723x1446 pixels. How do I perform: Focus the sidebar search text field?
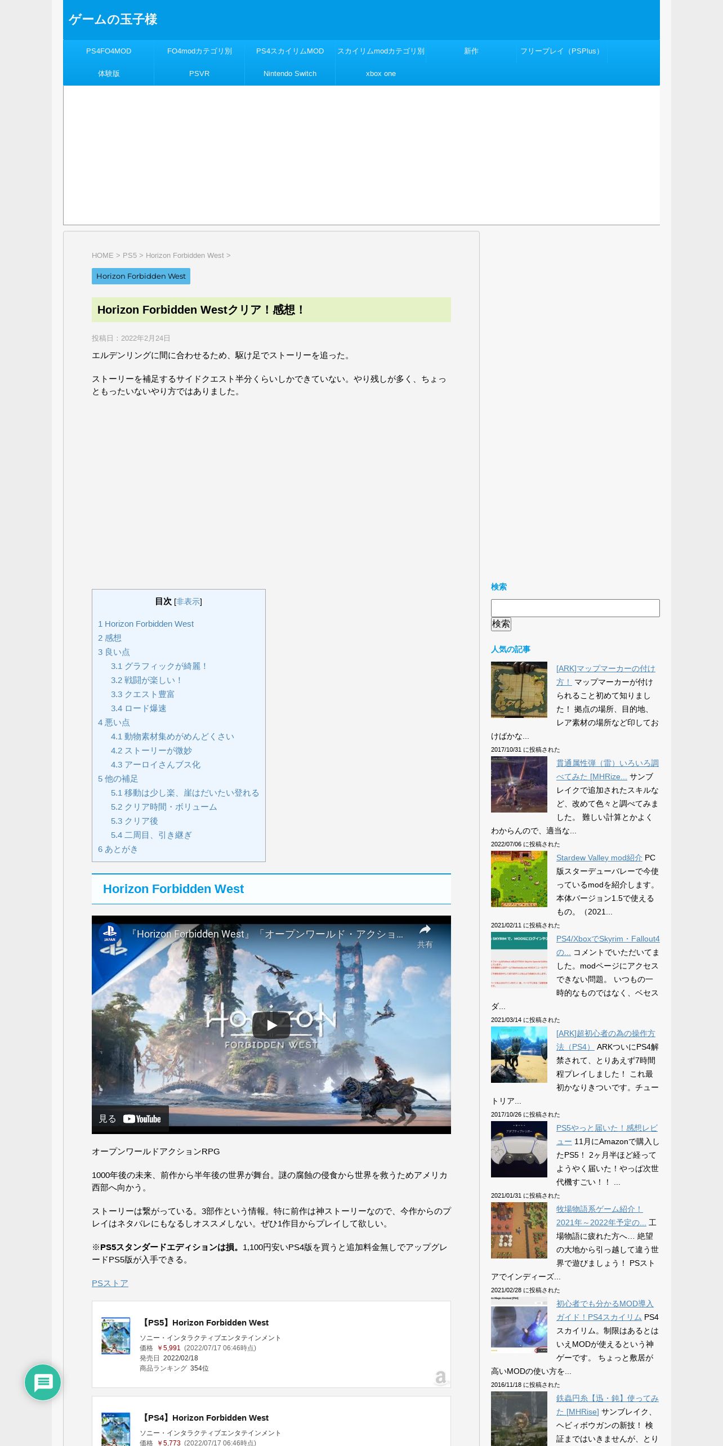pos(575,608)
